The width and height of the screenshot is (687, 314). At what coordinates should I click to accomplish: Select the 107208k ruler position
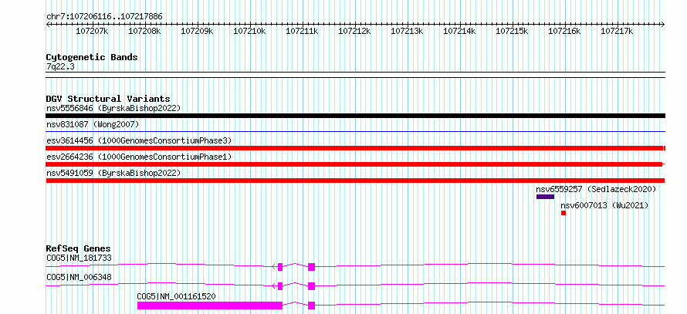pyautogui.click(x=144, y=31)
